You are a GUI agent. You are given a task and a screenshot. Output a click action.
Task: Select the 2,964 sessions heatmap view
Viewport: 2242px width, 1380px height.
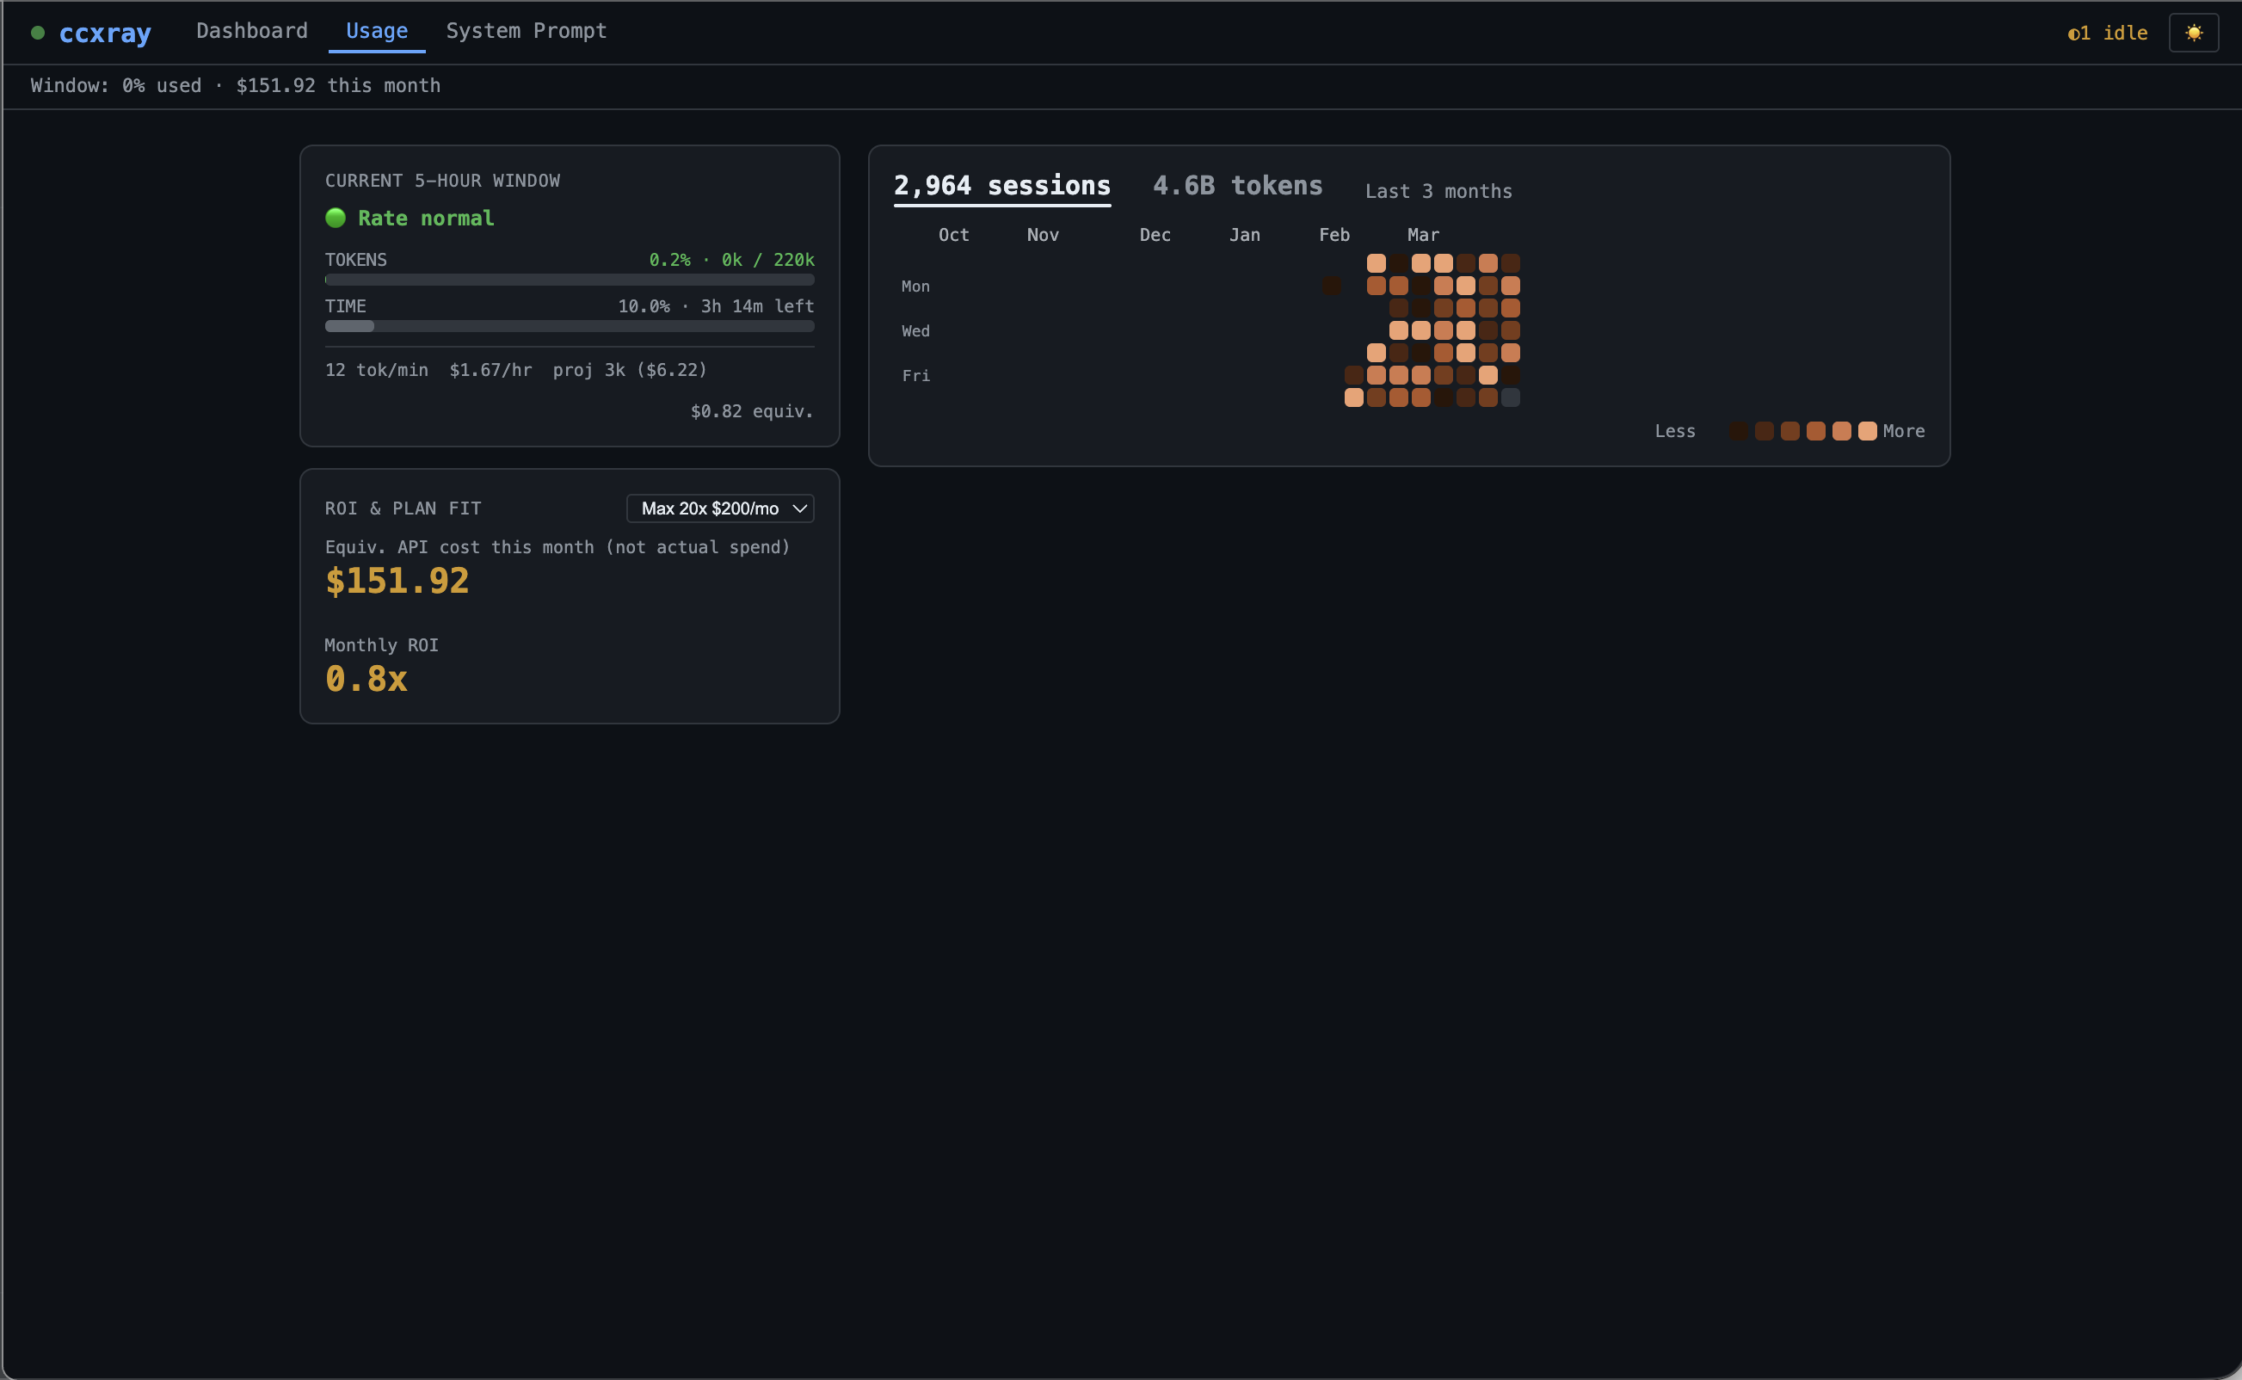coord(1001,185)
